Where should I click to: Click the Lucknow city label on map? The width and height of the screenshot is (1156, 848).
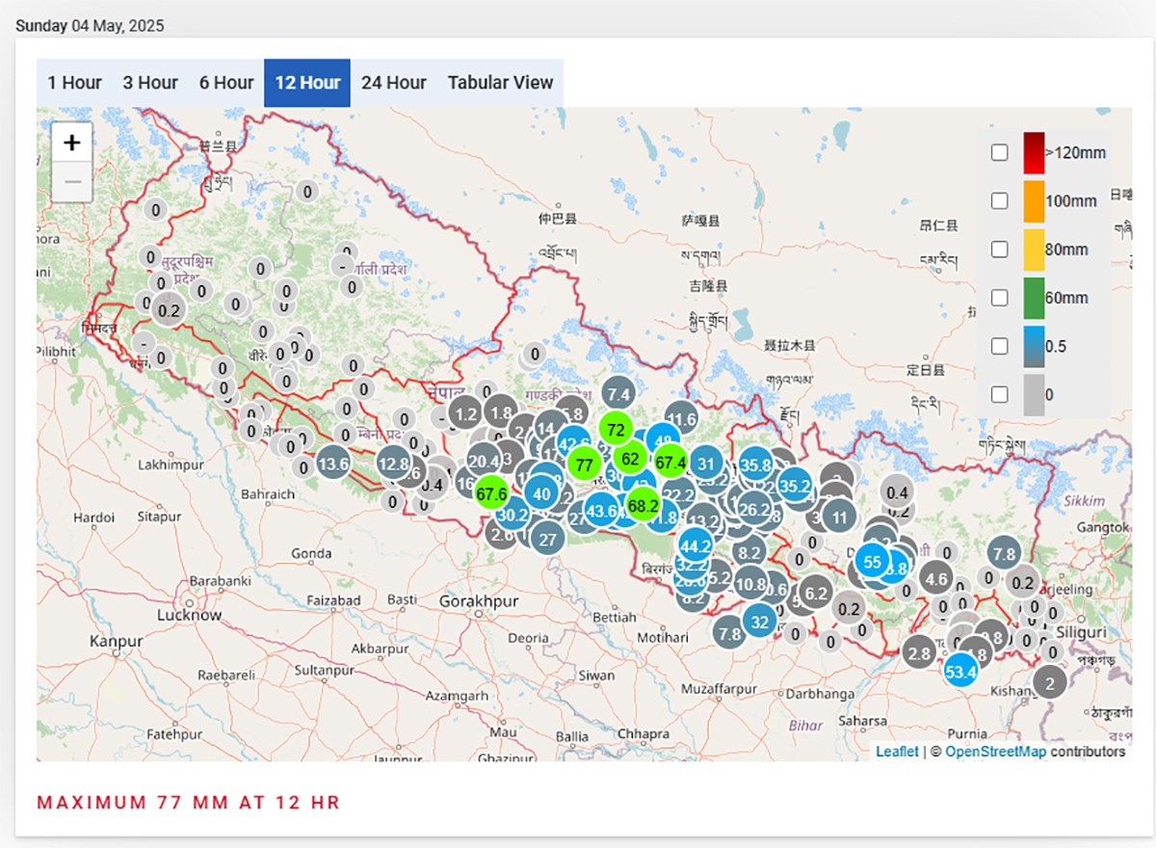(x=190, y=615)
